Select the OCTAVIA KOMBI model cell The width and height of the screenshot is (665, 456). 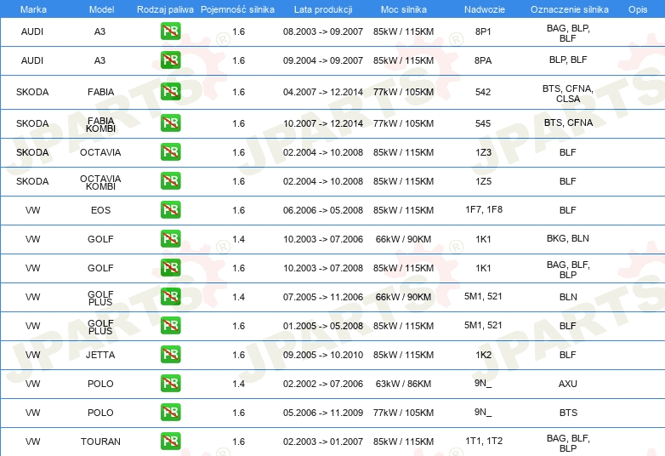coord(100,182)
